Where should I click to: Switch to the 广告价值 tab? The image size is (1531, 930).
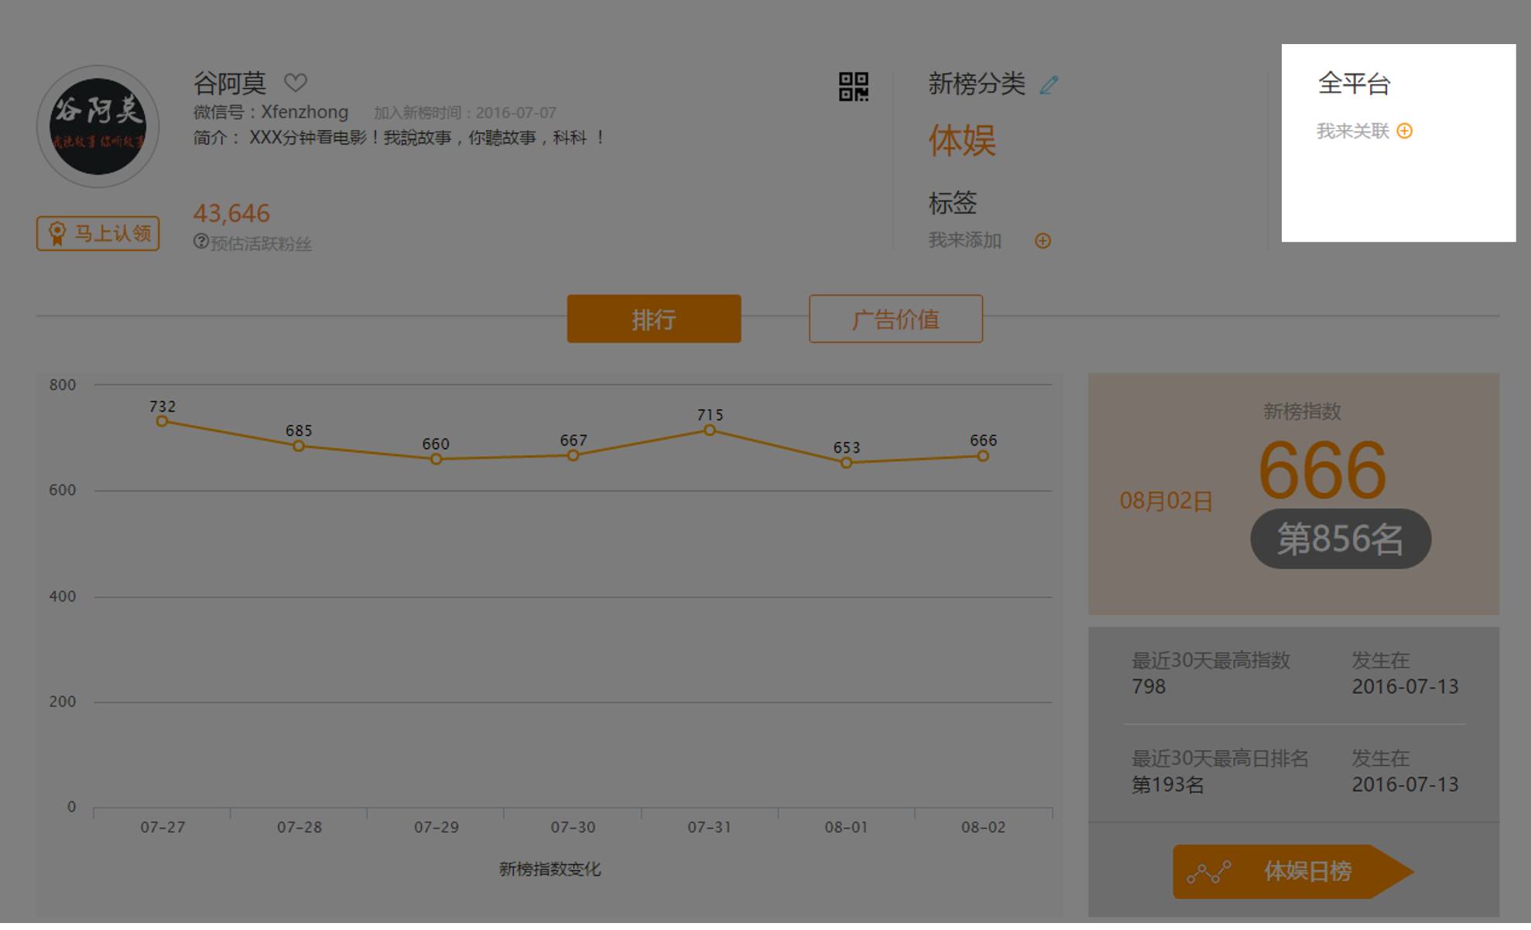(x=896, y=319)
